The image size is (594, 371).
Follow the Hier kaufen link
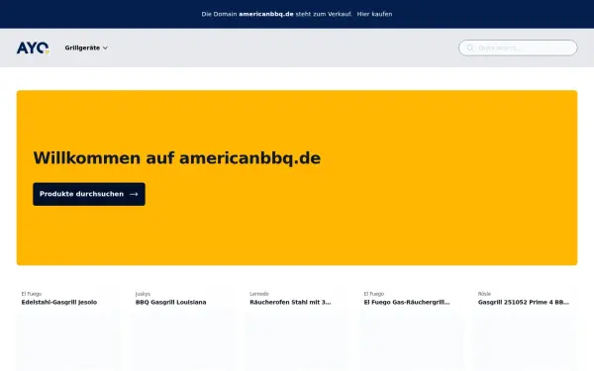click(374, 14)
